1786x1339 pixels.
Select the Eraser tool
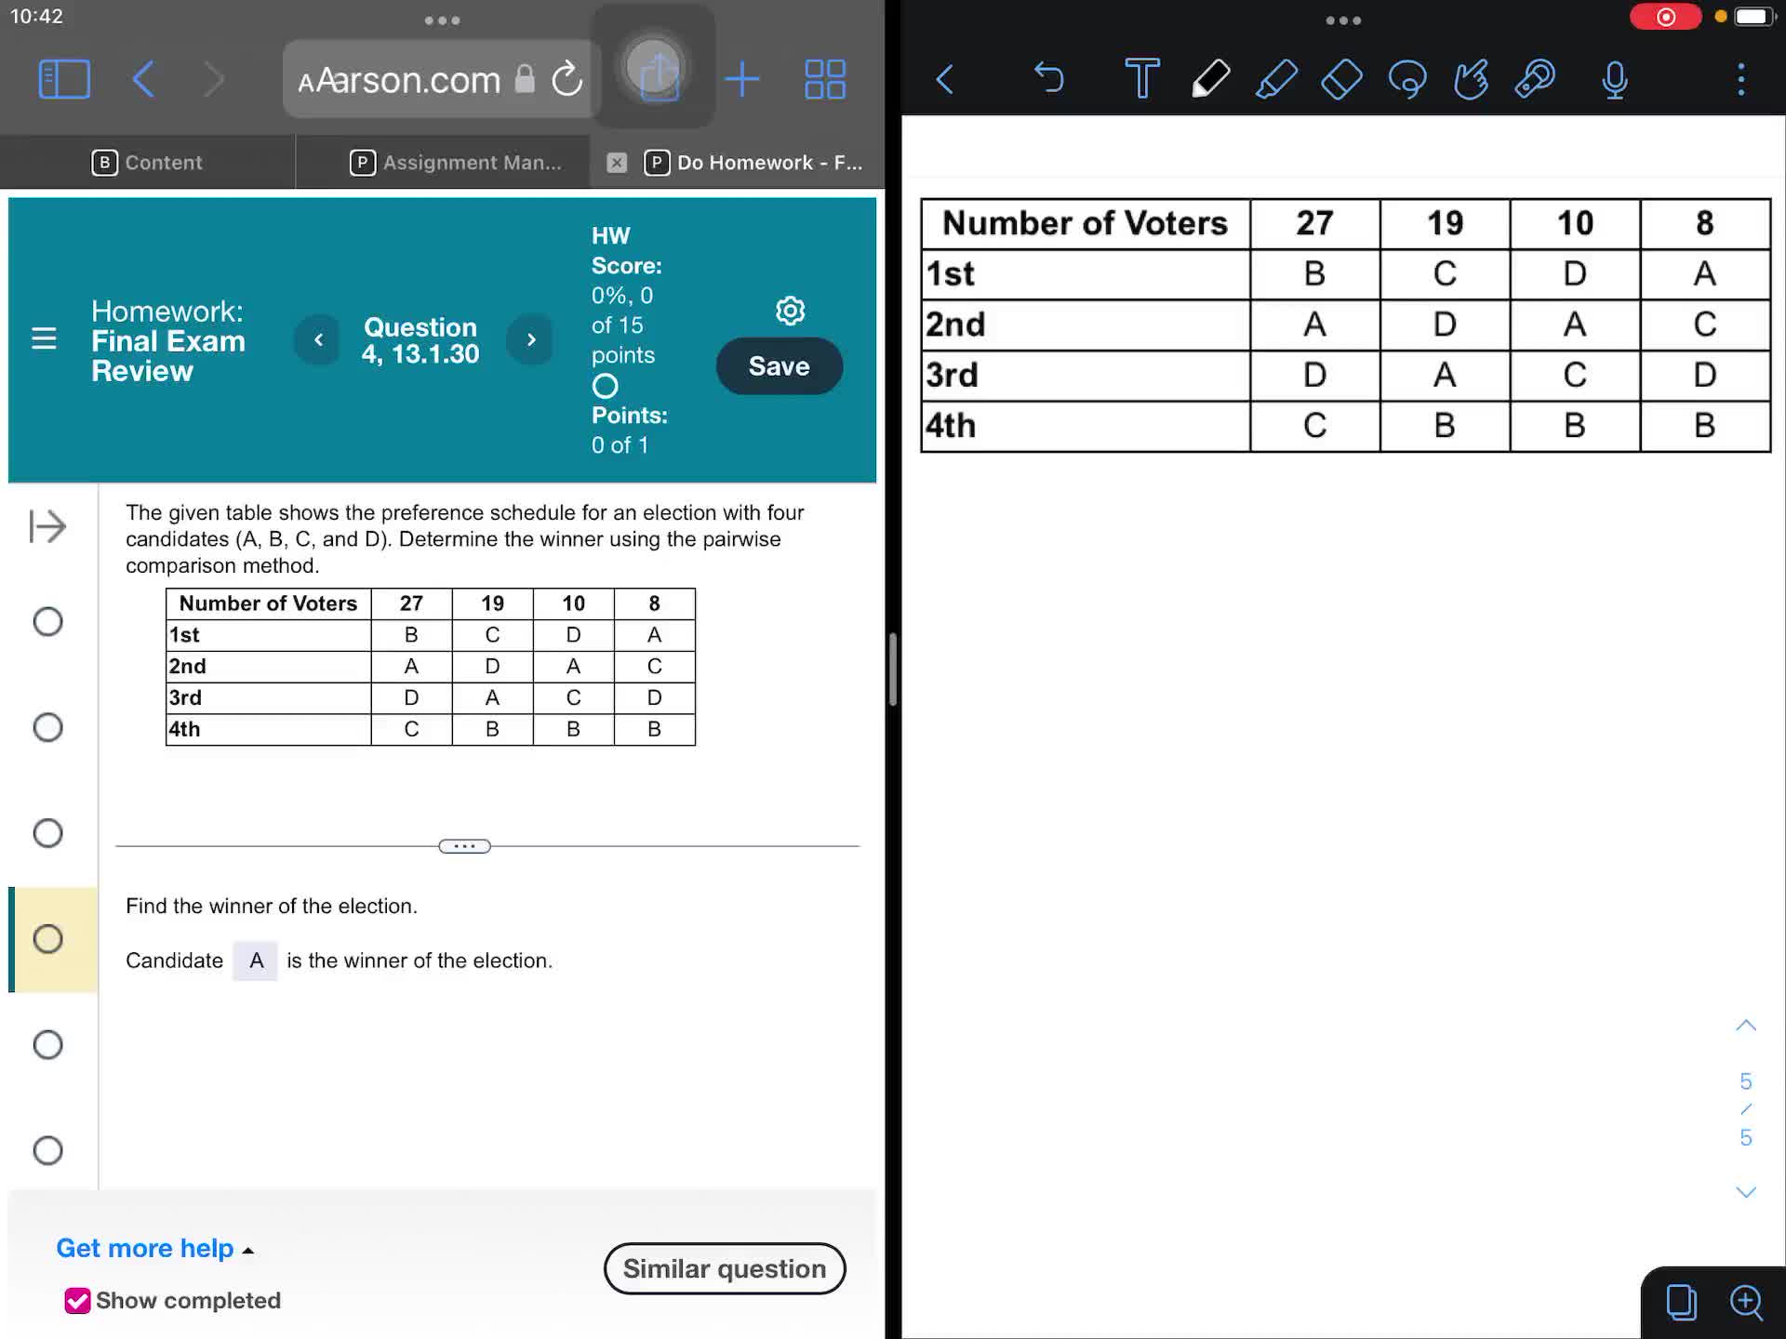(x=1341, y=79)
